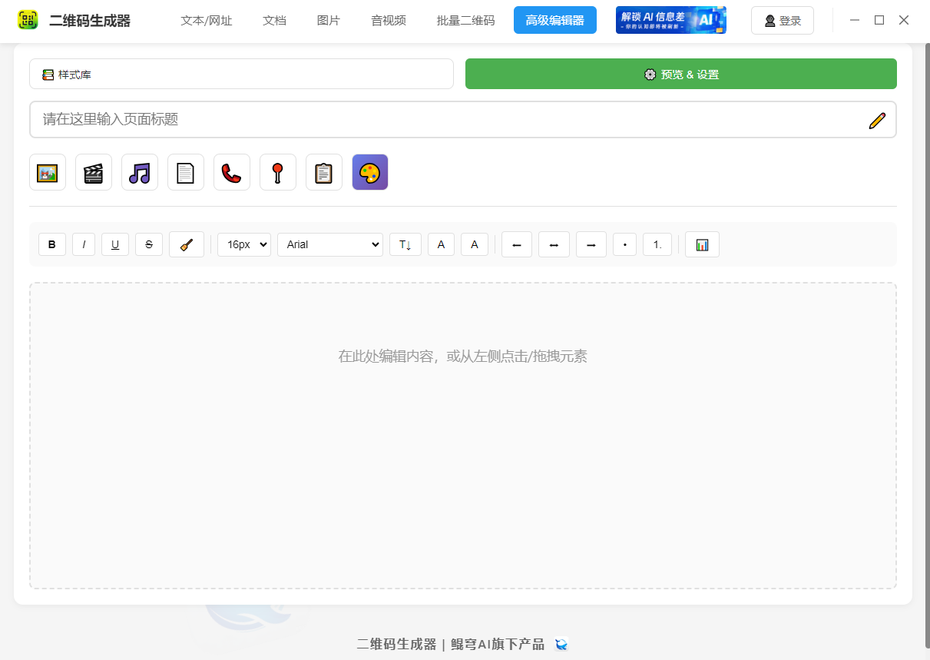Select the phone element icon
The height and width of the screenshot is (660, 930).
pyautogui.click(x=232, y=172)
